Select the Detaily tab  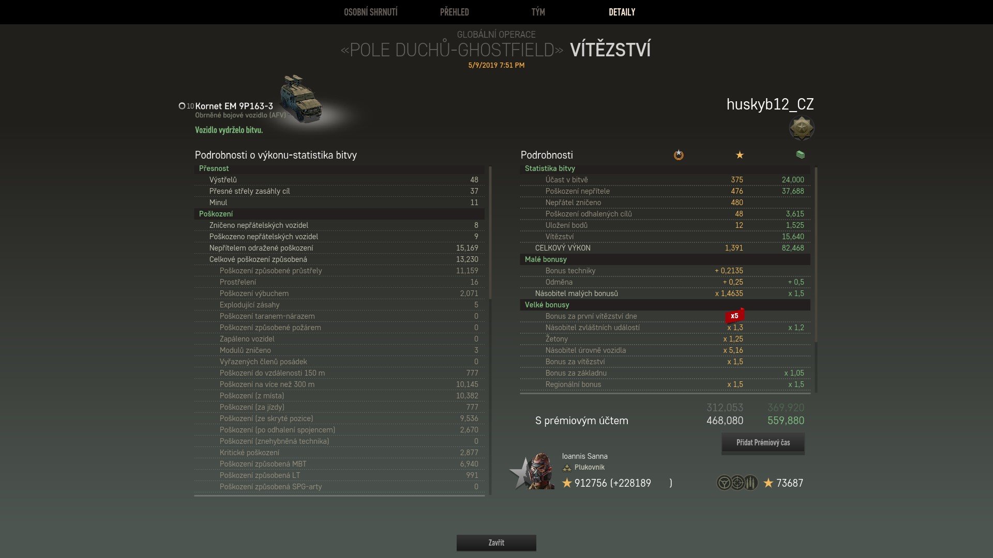(x=622, y=12)
